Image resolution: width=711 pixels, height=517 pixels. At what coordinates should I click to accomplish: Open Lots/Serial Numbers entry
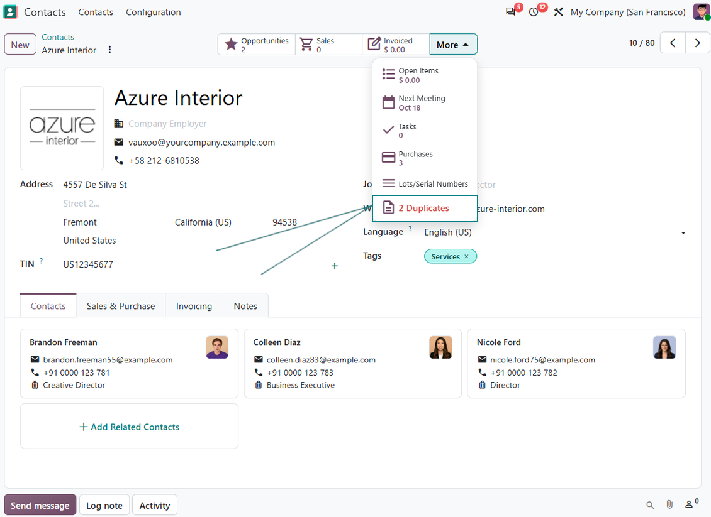pos(425,184)
